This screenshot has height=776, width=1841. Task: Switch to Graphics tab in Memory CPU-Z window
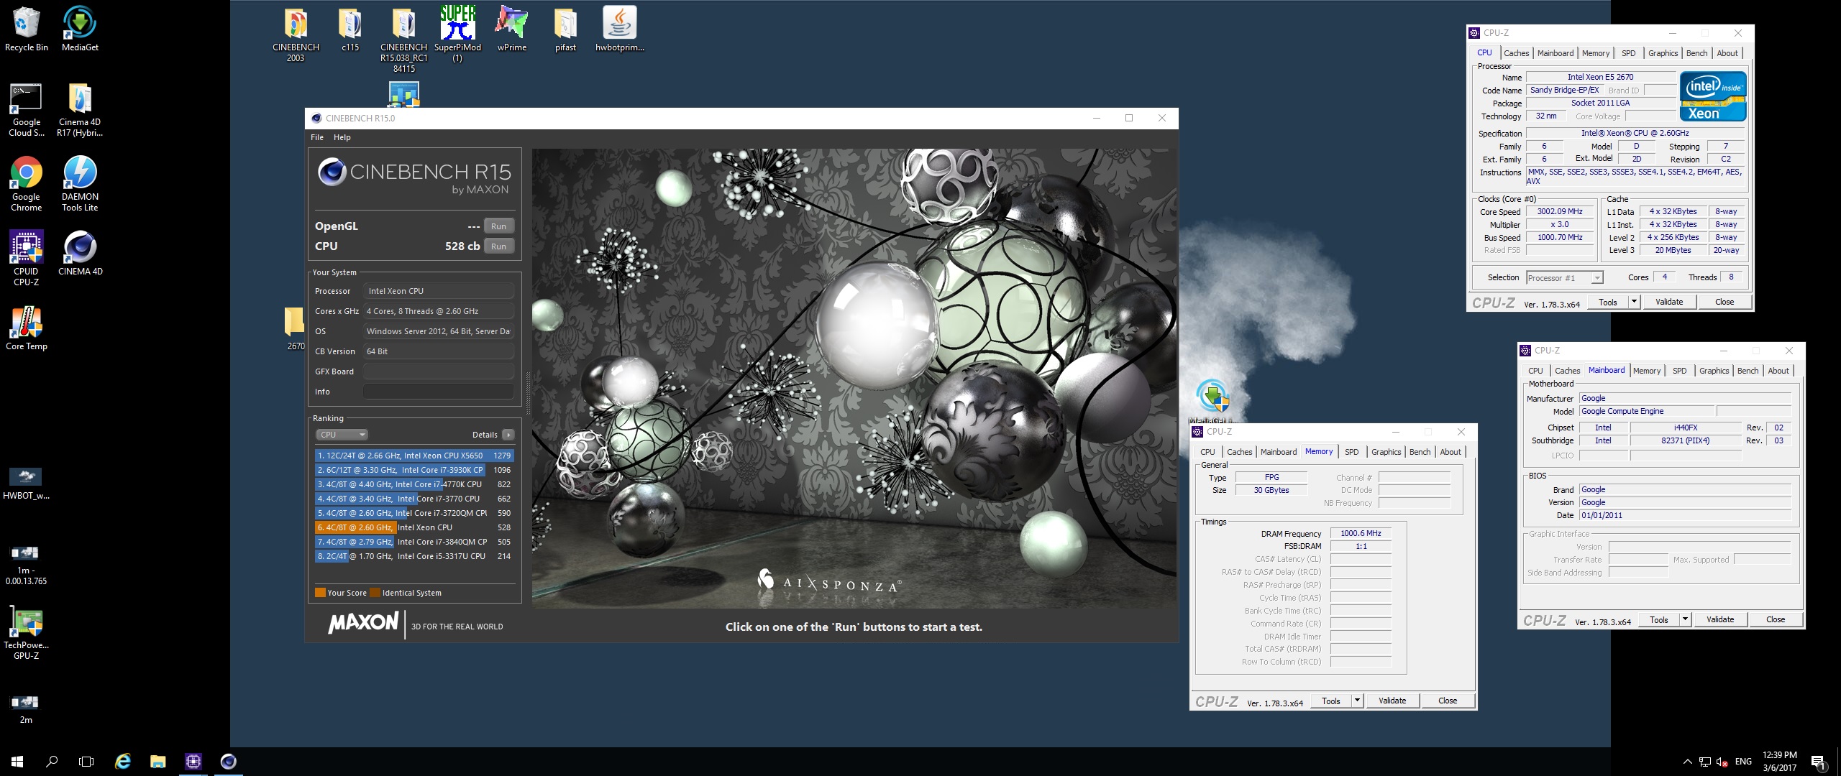(1386, 452)
